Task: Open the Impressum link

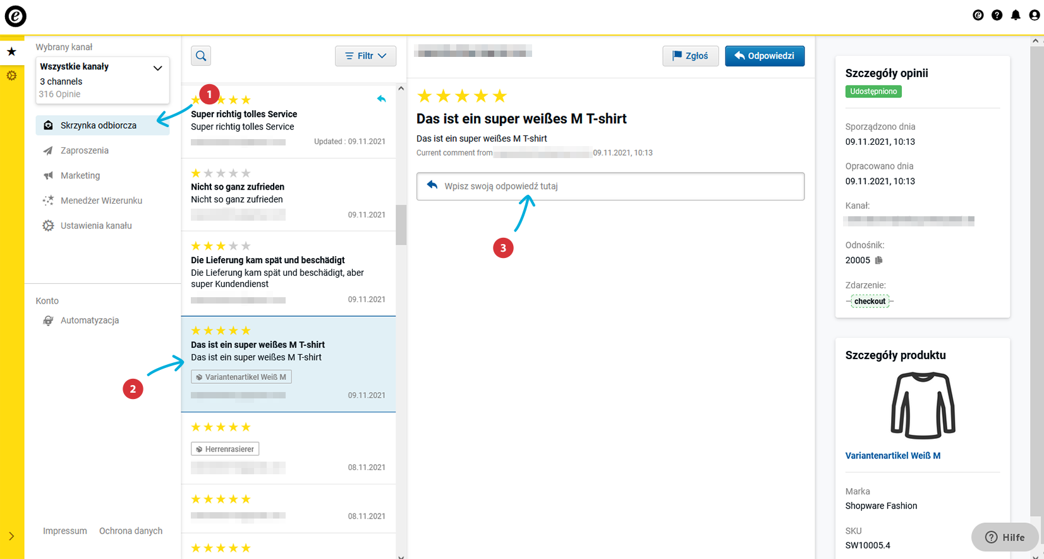Action: [x=65, y=531]
